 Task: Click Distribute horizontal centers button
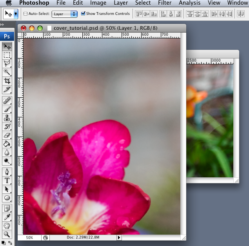222,14
